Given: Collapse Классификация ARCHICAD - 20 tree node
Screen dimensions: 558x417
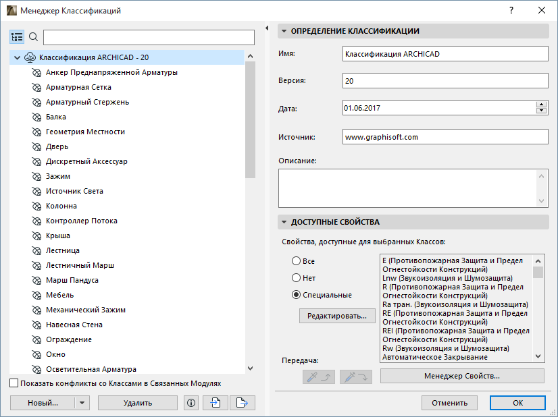Looking at the screenshot, I should tap(17, 57).
